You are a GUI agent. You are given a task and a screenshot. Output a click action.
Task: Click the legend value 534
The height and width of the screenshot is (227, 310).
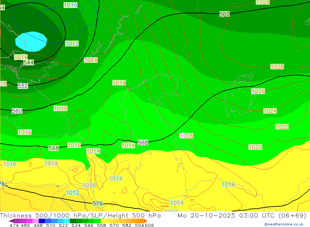(76, 225)
